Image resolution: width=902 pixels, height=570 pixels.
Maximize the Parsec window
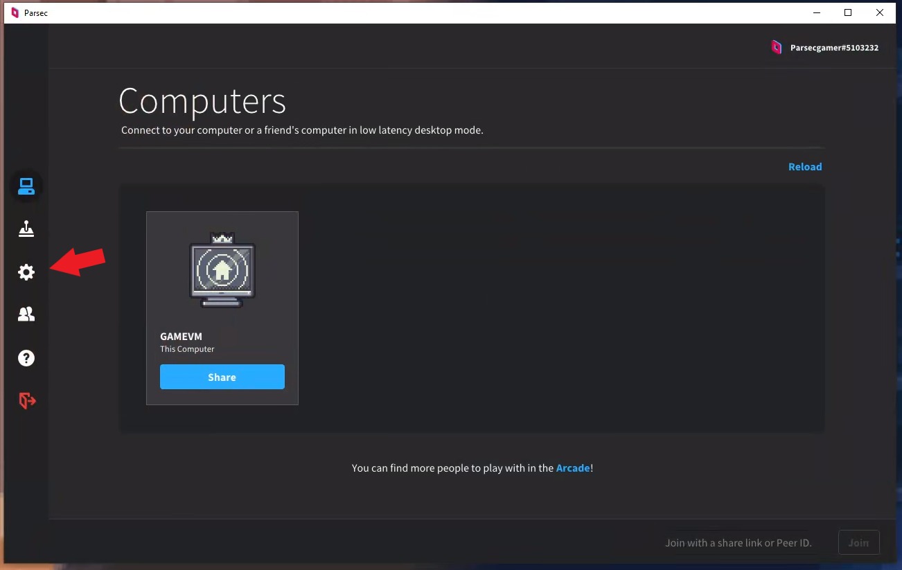(848, 12)
